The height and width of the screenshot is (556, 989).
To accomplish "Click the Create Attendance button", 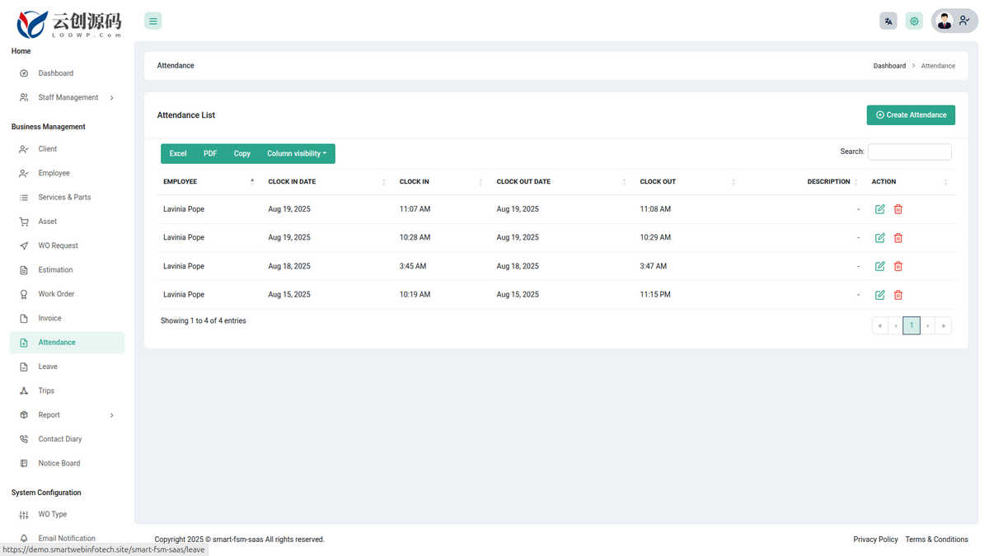I will point(911,115).
